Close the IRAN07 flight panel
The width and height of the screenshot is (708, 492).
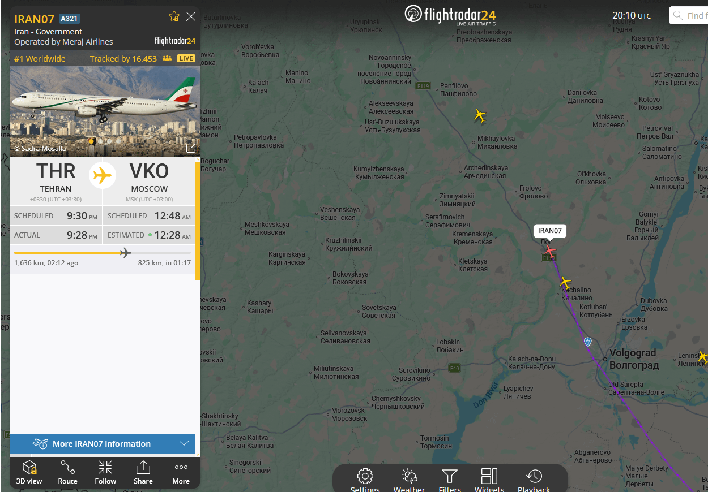191,16
